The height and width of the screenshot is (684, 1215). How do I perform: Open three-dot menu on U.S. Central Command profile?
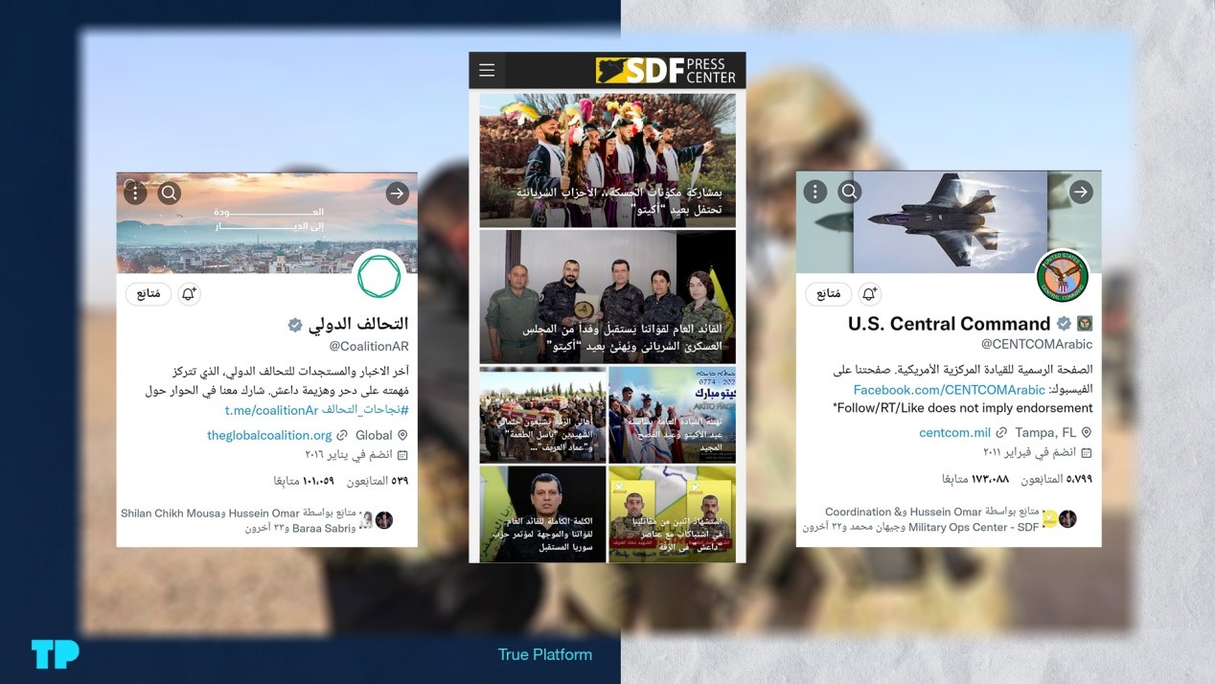[x=815, y=192]
